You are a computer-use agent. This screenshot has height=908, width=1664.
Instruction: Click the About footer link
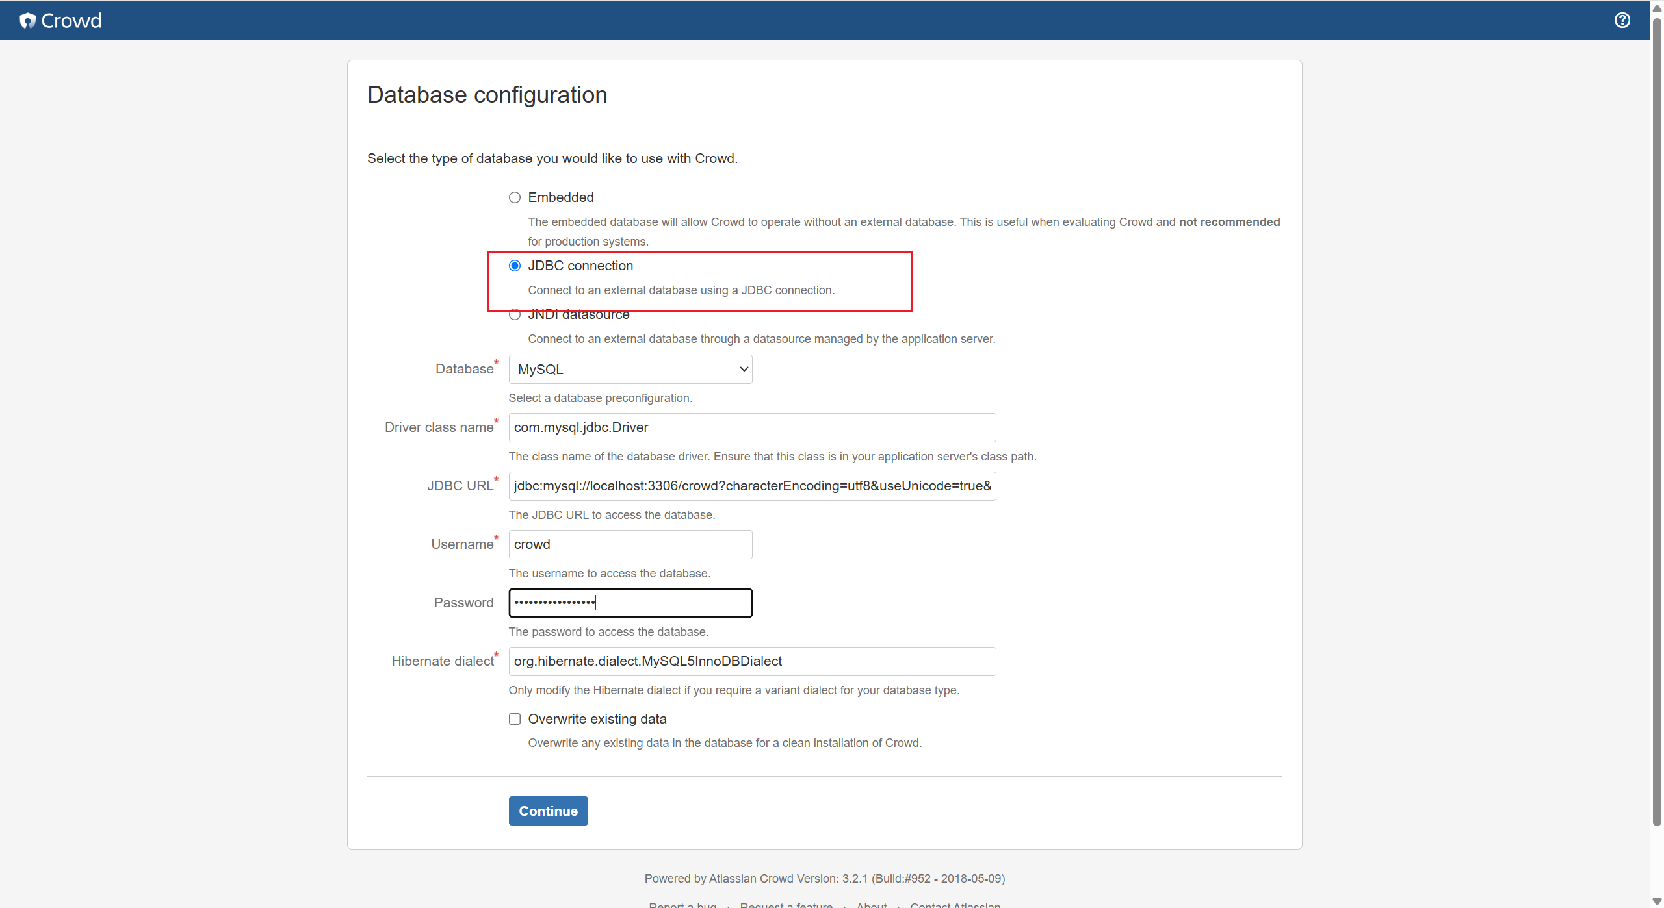(x=871, y=905)
